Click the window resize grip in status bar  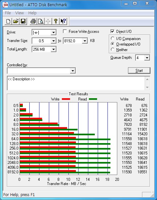(152, 195)
